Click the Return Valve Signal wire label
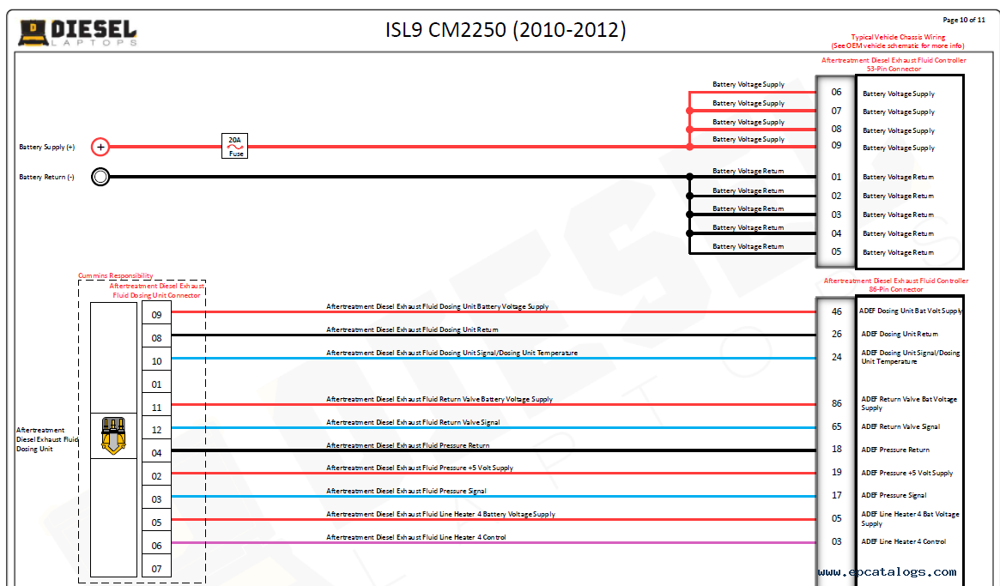 [x=413, y=422]
